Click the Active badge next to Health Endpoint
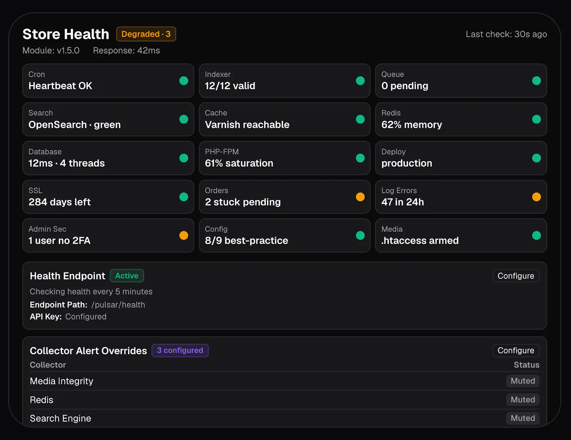This screenshot has width=571, height=440. [x=127, y=276]
